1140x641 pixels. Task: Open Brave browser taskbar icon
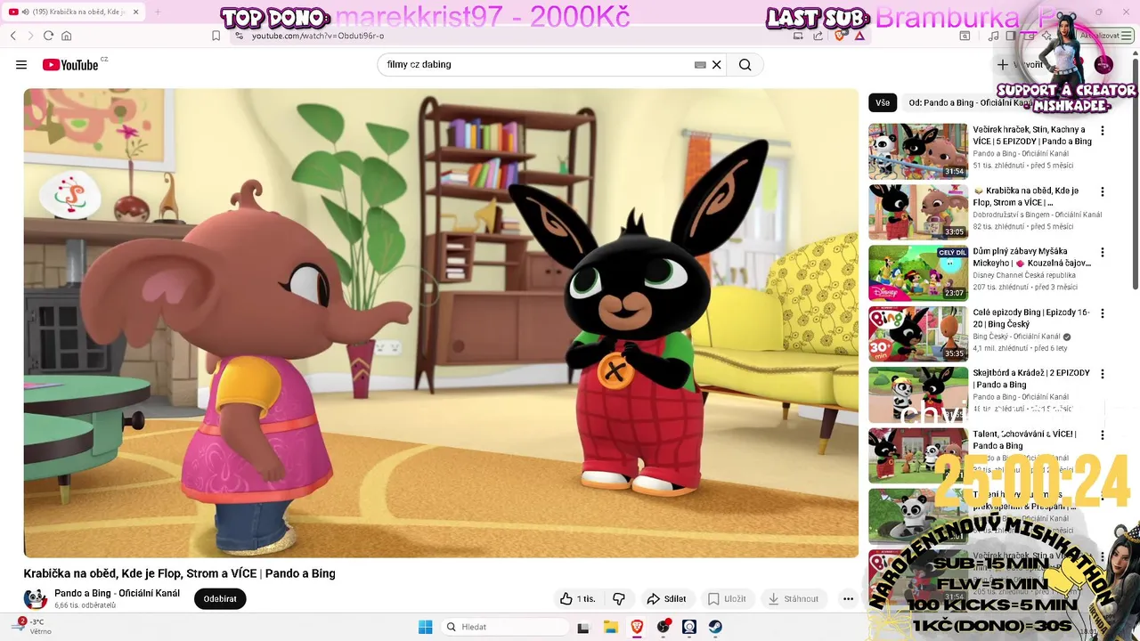click(x=637, y=627)
